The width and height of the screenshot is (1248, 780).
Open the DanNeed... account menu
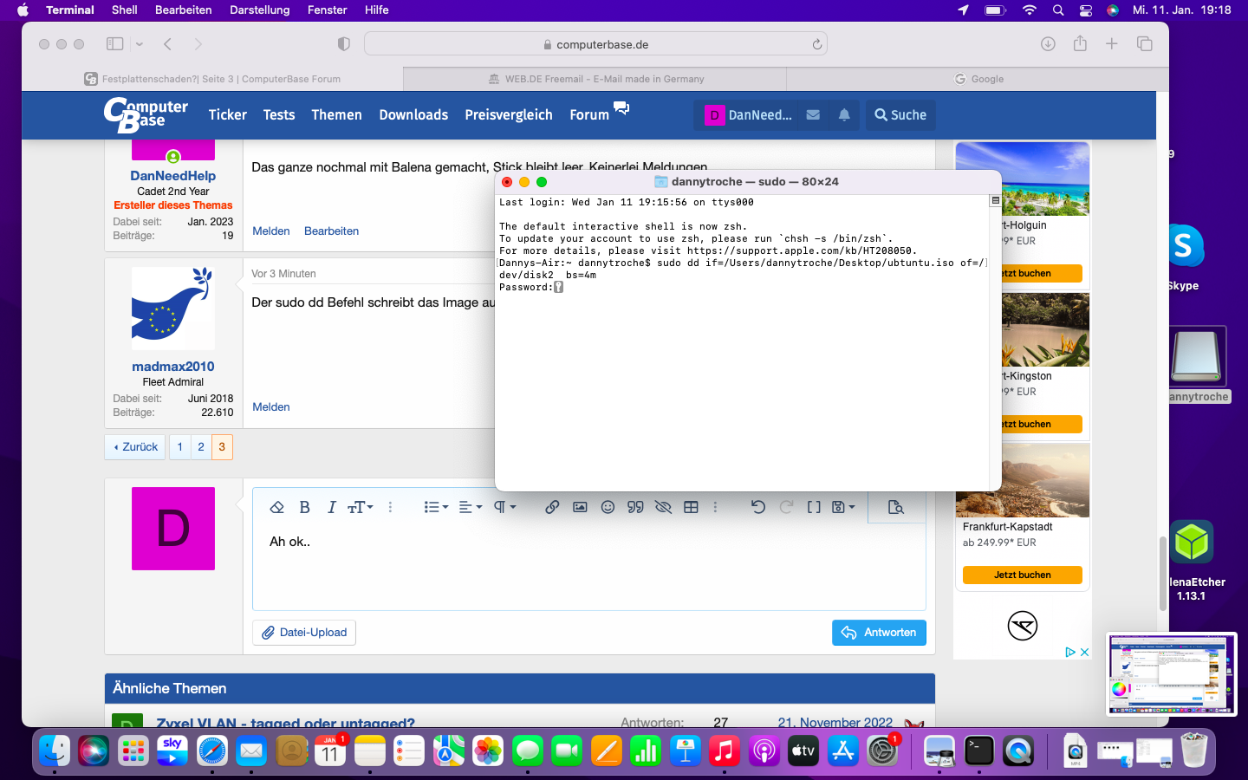point(749,114)
